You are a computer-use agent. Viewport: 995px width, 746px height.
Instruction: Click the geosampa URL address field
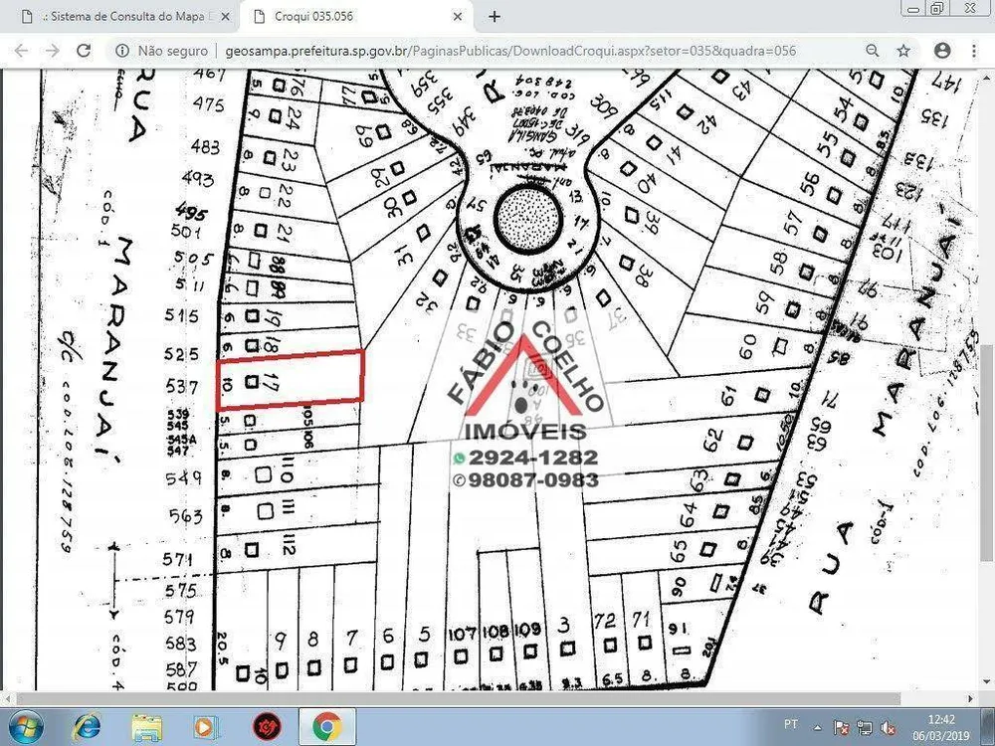[510, 51]
